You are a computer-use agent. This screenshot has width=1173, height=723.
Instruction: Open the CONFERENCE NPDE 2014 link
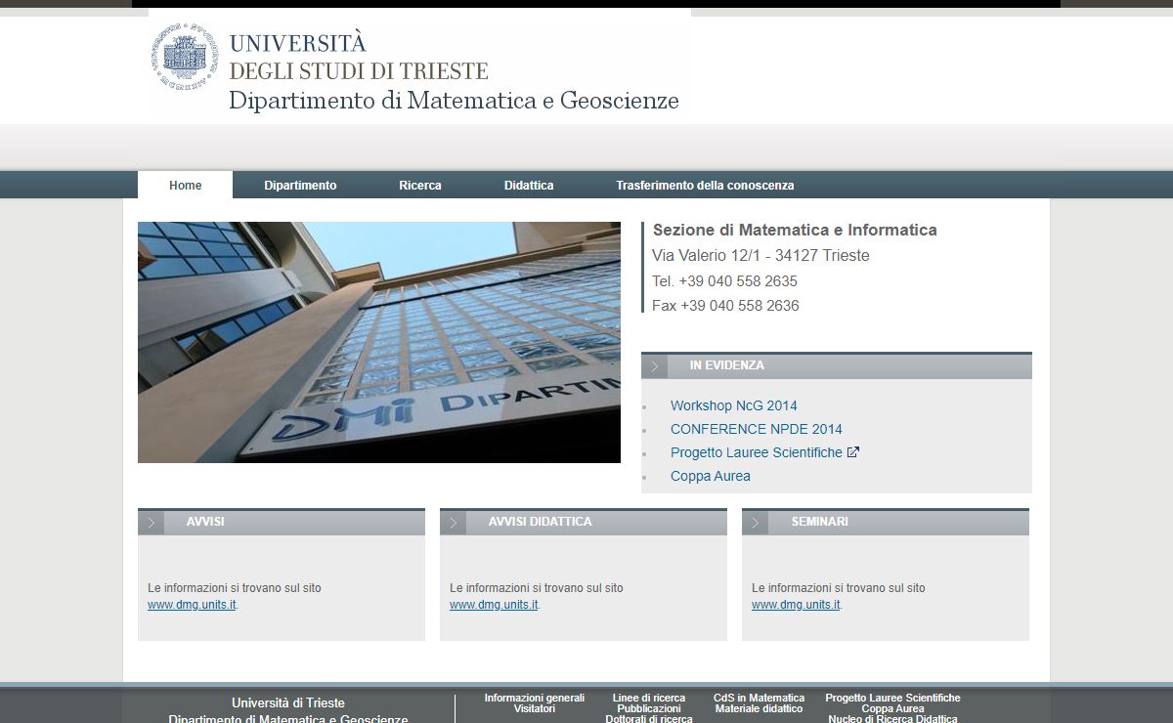click(757, 429)
